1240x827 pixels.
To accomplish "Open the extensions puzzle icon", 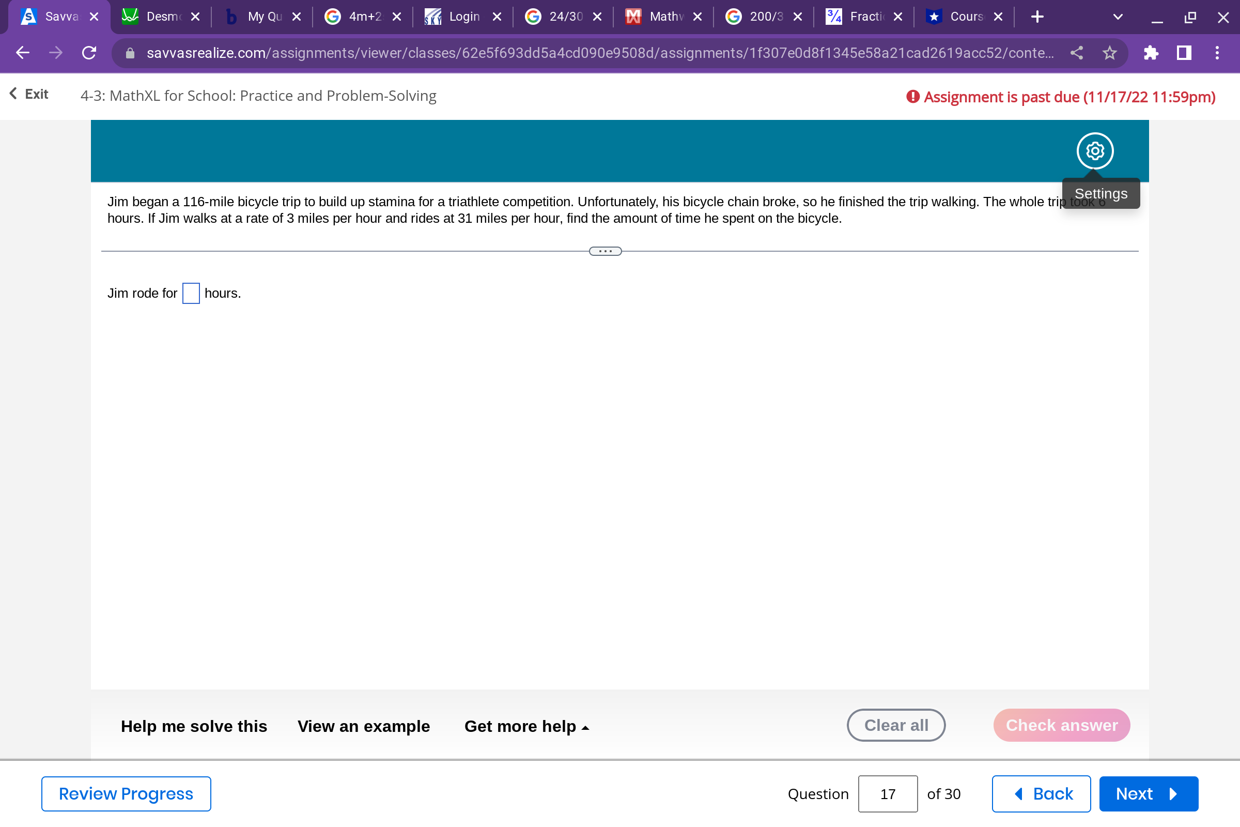I will (x=1151, y=53).
